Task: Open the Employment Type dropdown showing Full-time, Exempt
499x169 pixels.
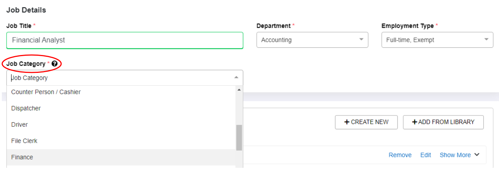Action: (x=437, y=40)
